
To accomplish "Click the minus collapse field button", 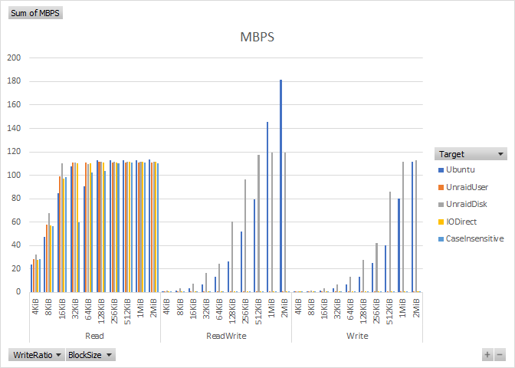I will (x=500, y=354).
